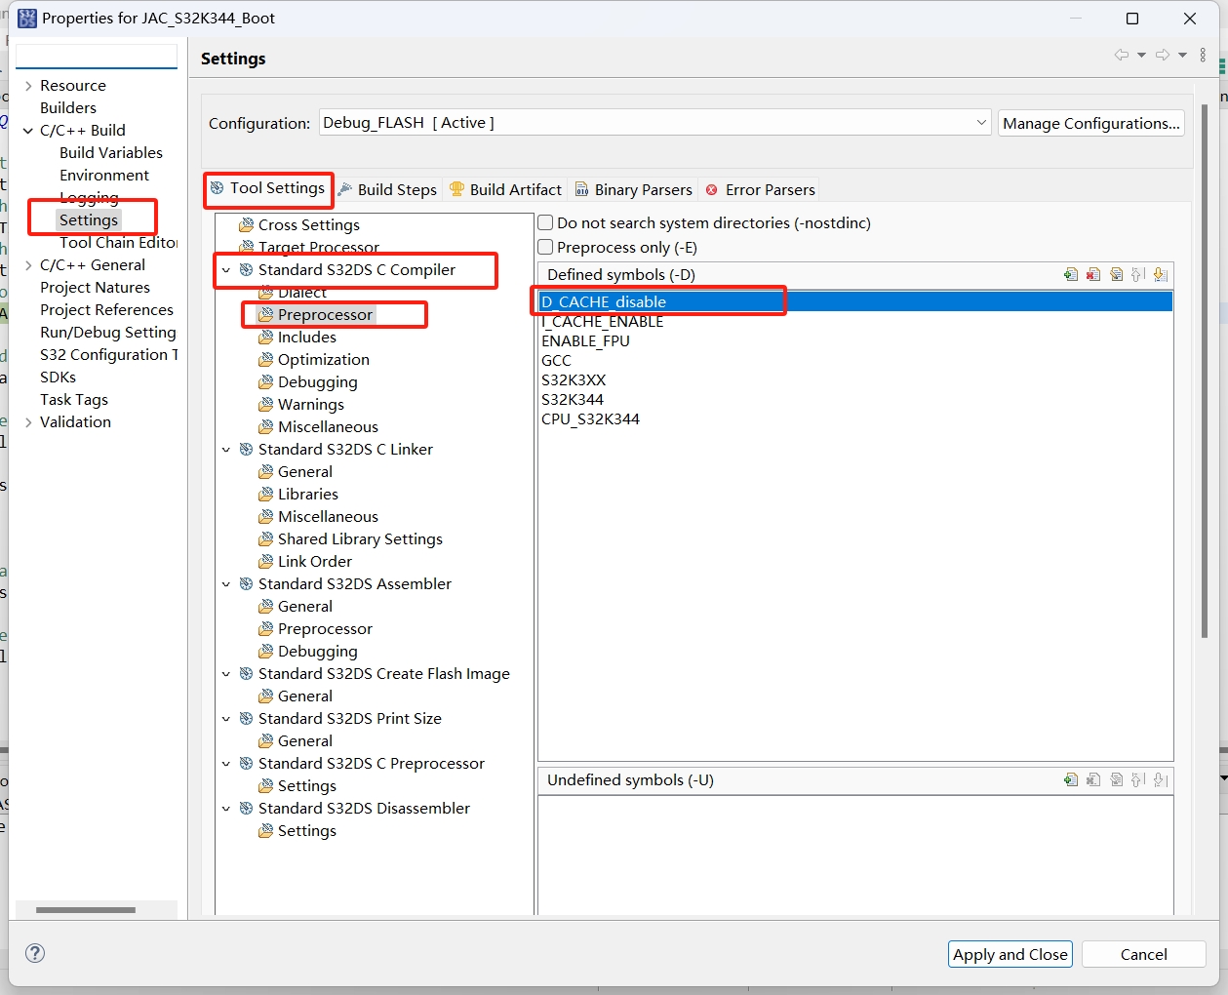Click the Standard S32DS Print Size gear icon
This screenshot has width=1228, height=995.
coord(246,719)
